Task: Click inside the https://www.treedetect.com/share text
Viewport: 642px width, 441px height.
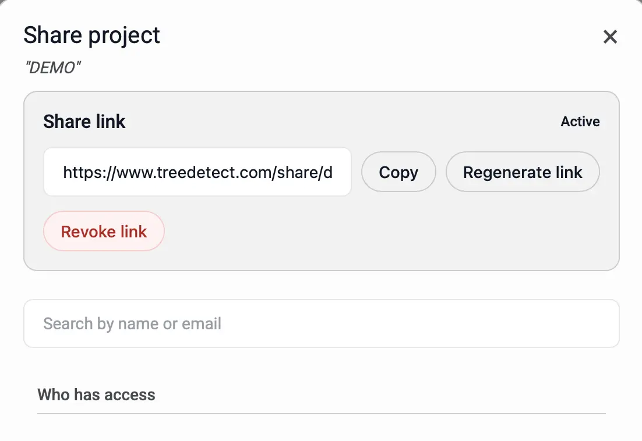Action: 197,172
